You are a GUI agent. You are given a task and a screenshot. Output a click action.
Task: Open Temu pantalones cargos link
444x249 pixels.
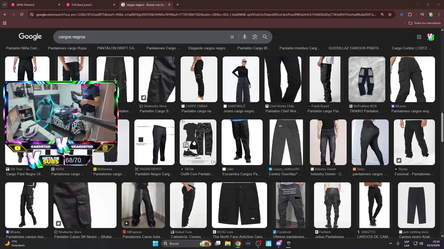click(x=370, y=174)
